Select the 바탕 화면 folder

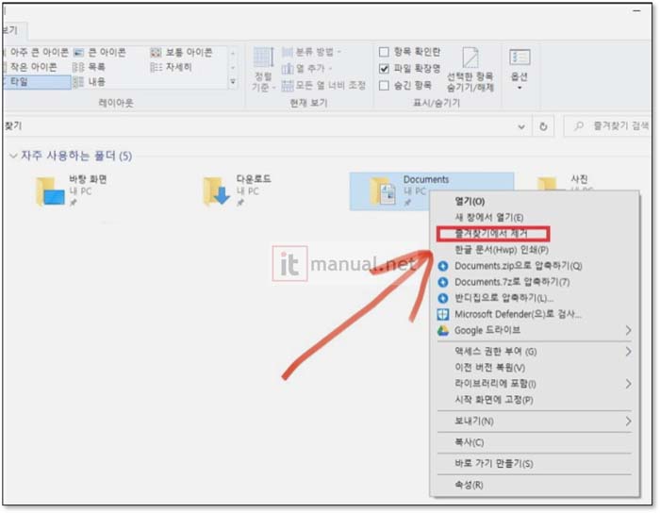[72, 191]
